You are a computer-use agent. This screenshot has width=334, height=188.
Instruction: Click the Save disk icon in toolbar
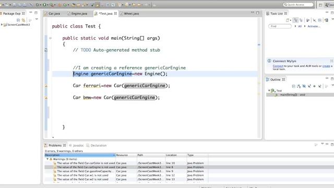(14, 5)
